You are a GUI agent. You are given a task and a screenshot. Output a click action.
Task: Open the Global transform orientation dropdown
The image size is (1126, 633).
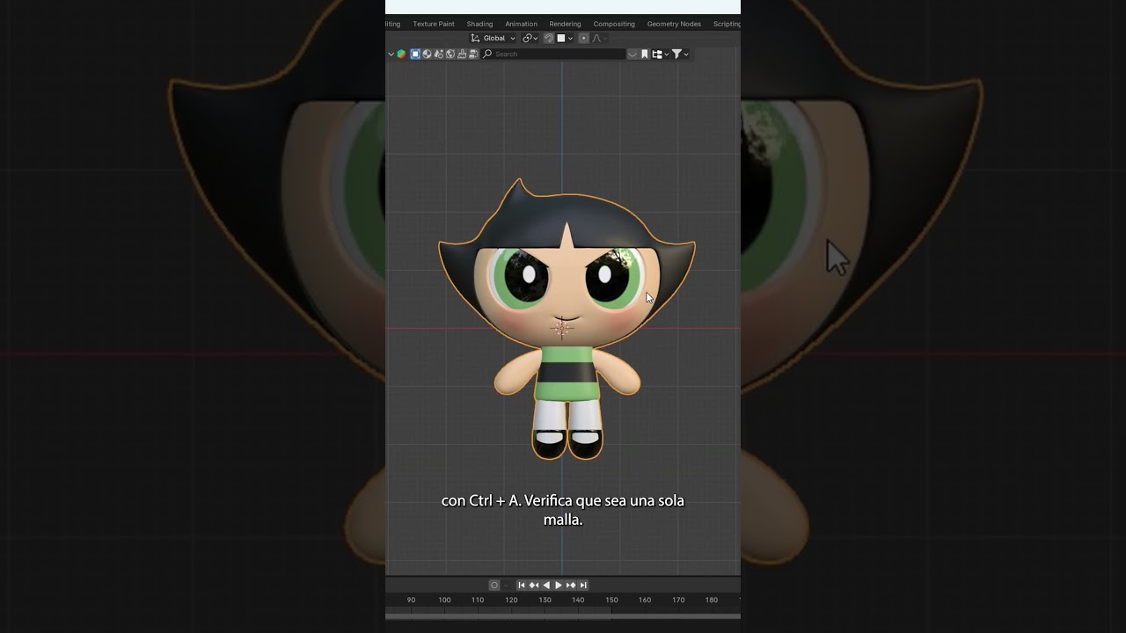click(493, 38)
